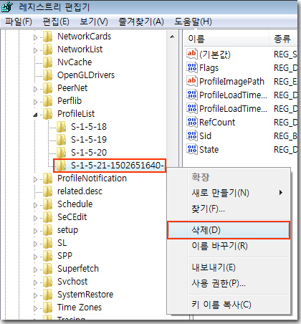Open 사용 권한(P)... from context menu
301x324 pixels.
(229, 283)
